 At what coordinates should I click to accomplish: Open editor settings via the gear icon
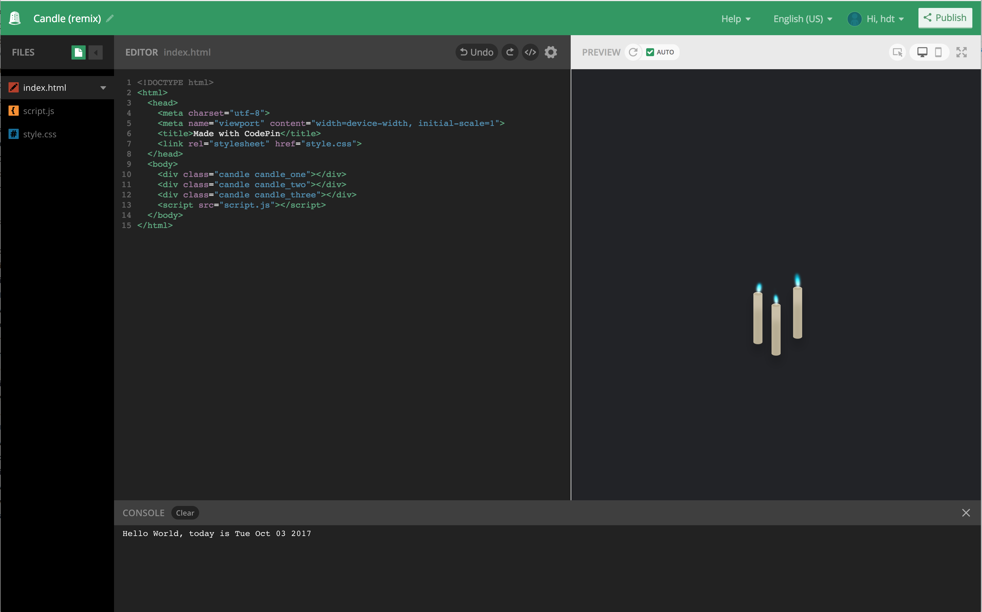click(551, 52)
